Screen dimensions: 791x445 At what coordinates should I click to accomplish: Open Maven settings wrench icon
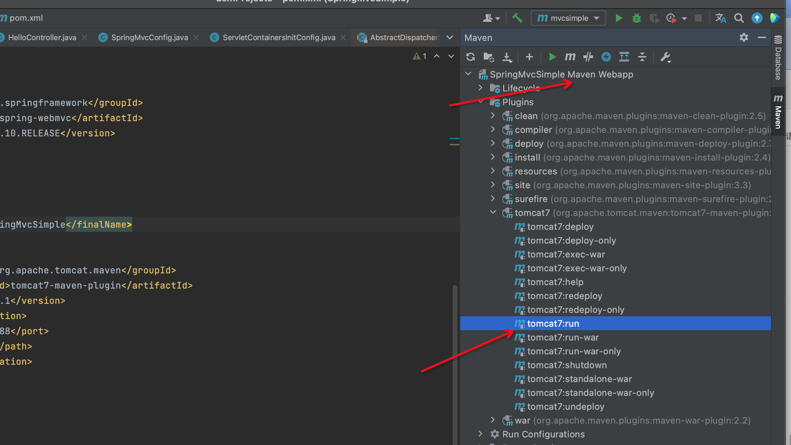click(x=665, y=57)
